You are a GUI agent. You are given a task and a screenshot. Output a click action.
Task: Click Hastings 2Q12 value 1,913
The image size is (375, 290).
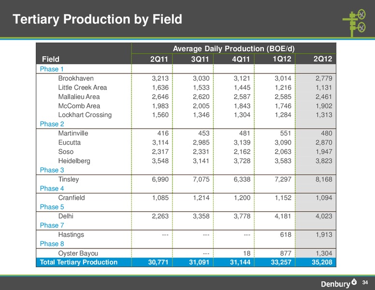pyautogui.click(x=324, y=235)
